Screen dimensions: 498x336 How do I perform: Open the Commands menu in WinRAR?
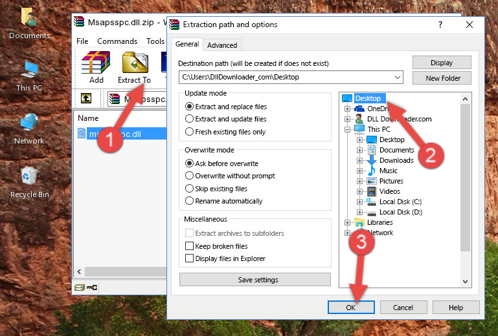117,41
